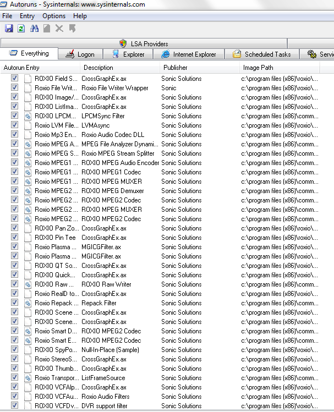Select the Repack Filter description
The height and width of the screenshot is (412, 334).
coord(99,303)
